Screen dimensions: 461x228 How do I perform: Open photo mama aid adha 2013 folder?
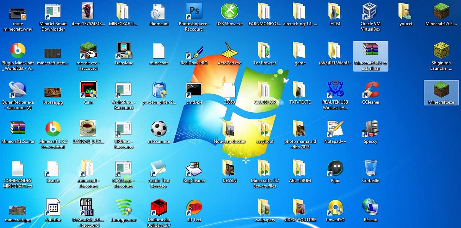(299, 129)
